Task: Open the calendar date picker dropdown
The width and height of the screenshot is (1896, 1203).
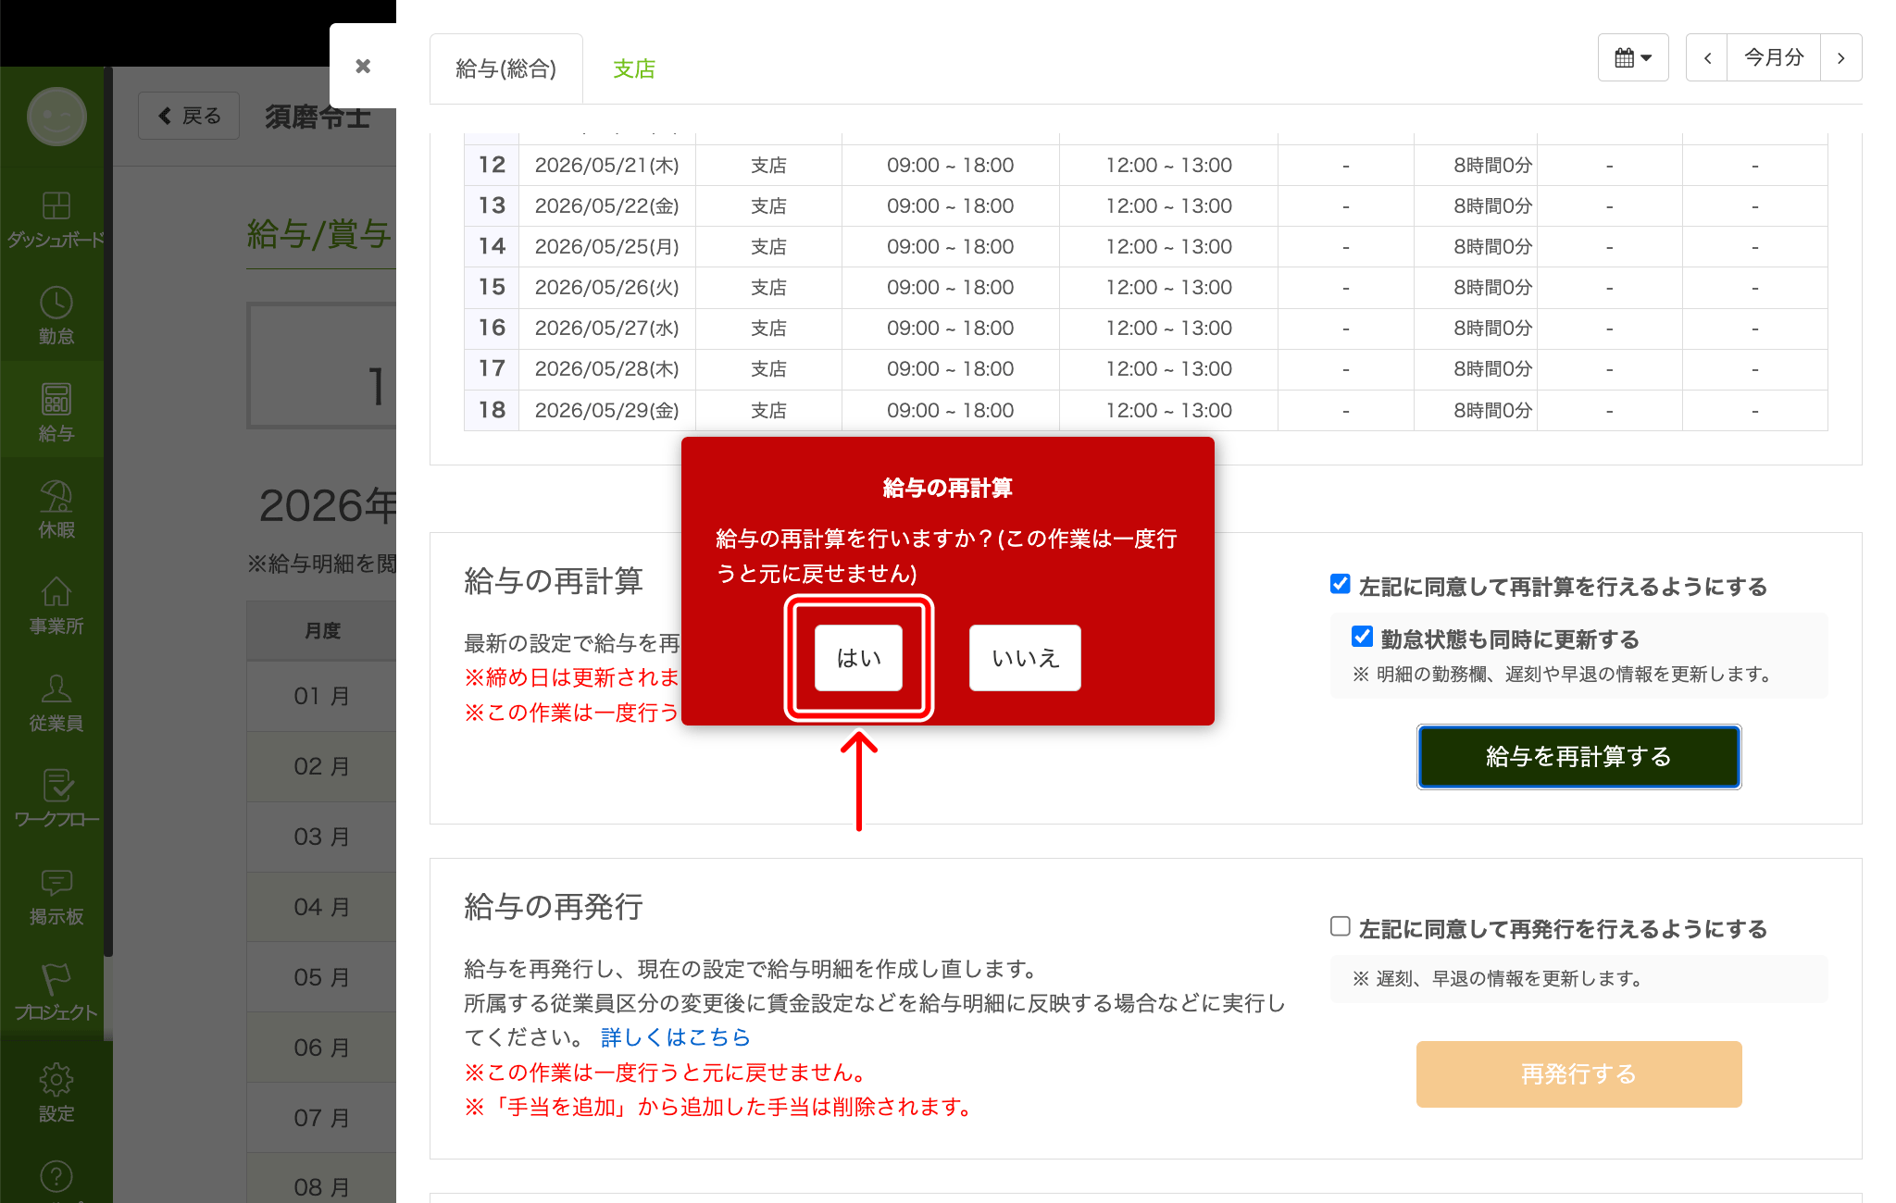Action: 1633,57
